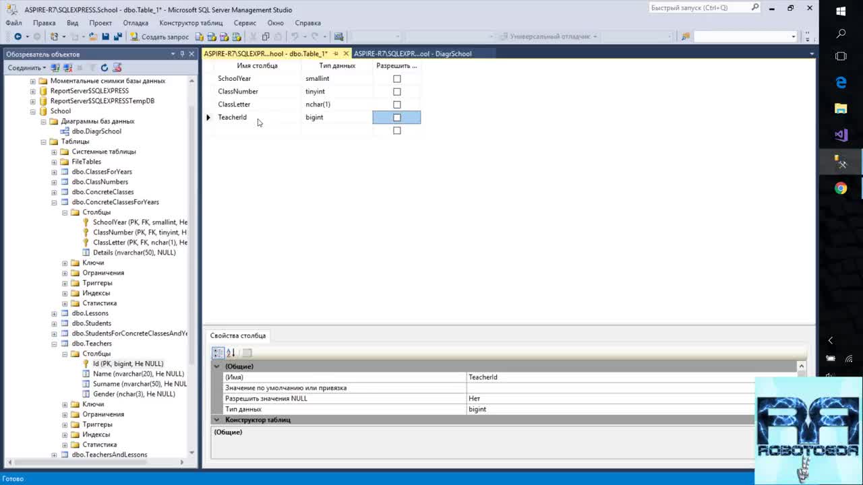The height and width of the screenshot is (485, 863).
Task: Click the Save All toolbar icon
Action: (117, 36)
